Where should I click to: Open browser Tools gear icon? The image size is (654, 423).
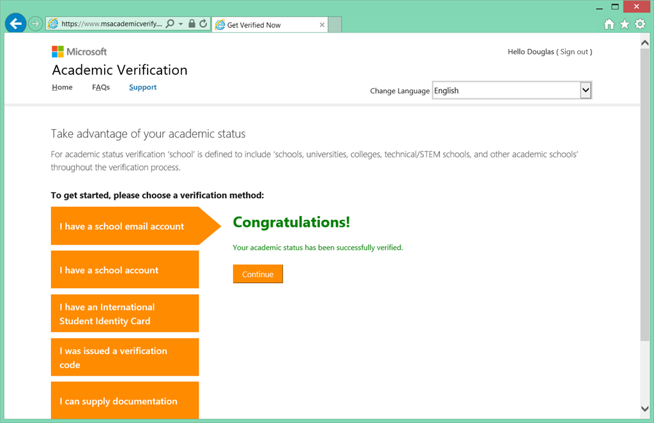pyautogui.click(x=640, y=24)
